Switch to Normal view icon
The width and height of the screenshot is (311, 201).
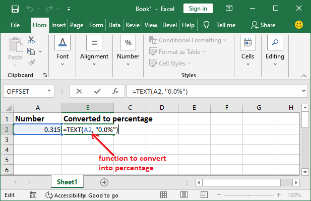pyautogui.click(x=163, y=195)
